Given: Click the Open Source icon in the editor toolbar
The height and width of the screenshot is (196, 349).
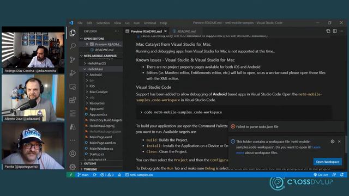Looking at the screenshot, I should point(328,31).
